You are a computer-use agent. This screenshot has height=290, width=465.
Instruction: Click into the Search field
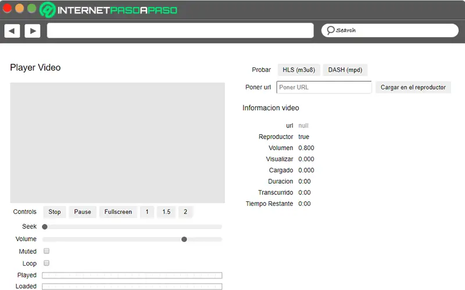pyautogui.click(x=389, y=30)
